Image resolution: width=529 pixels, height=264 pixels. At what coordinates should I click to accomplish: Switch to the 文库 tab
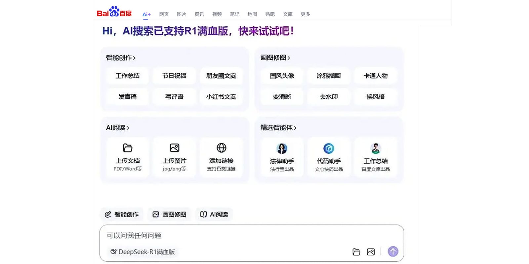tap(288, 14)
